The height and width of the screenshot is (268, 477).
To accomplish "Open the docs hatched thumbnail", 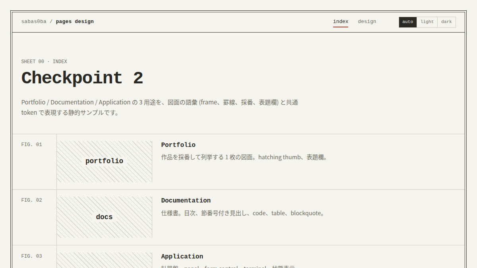I will [105, 217].
